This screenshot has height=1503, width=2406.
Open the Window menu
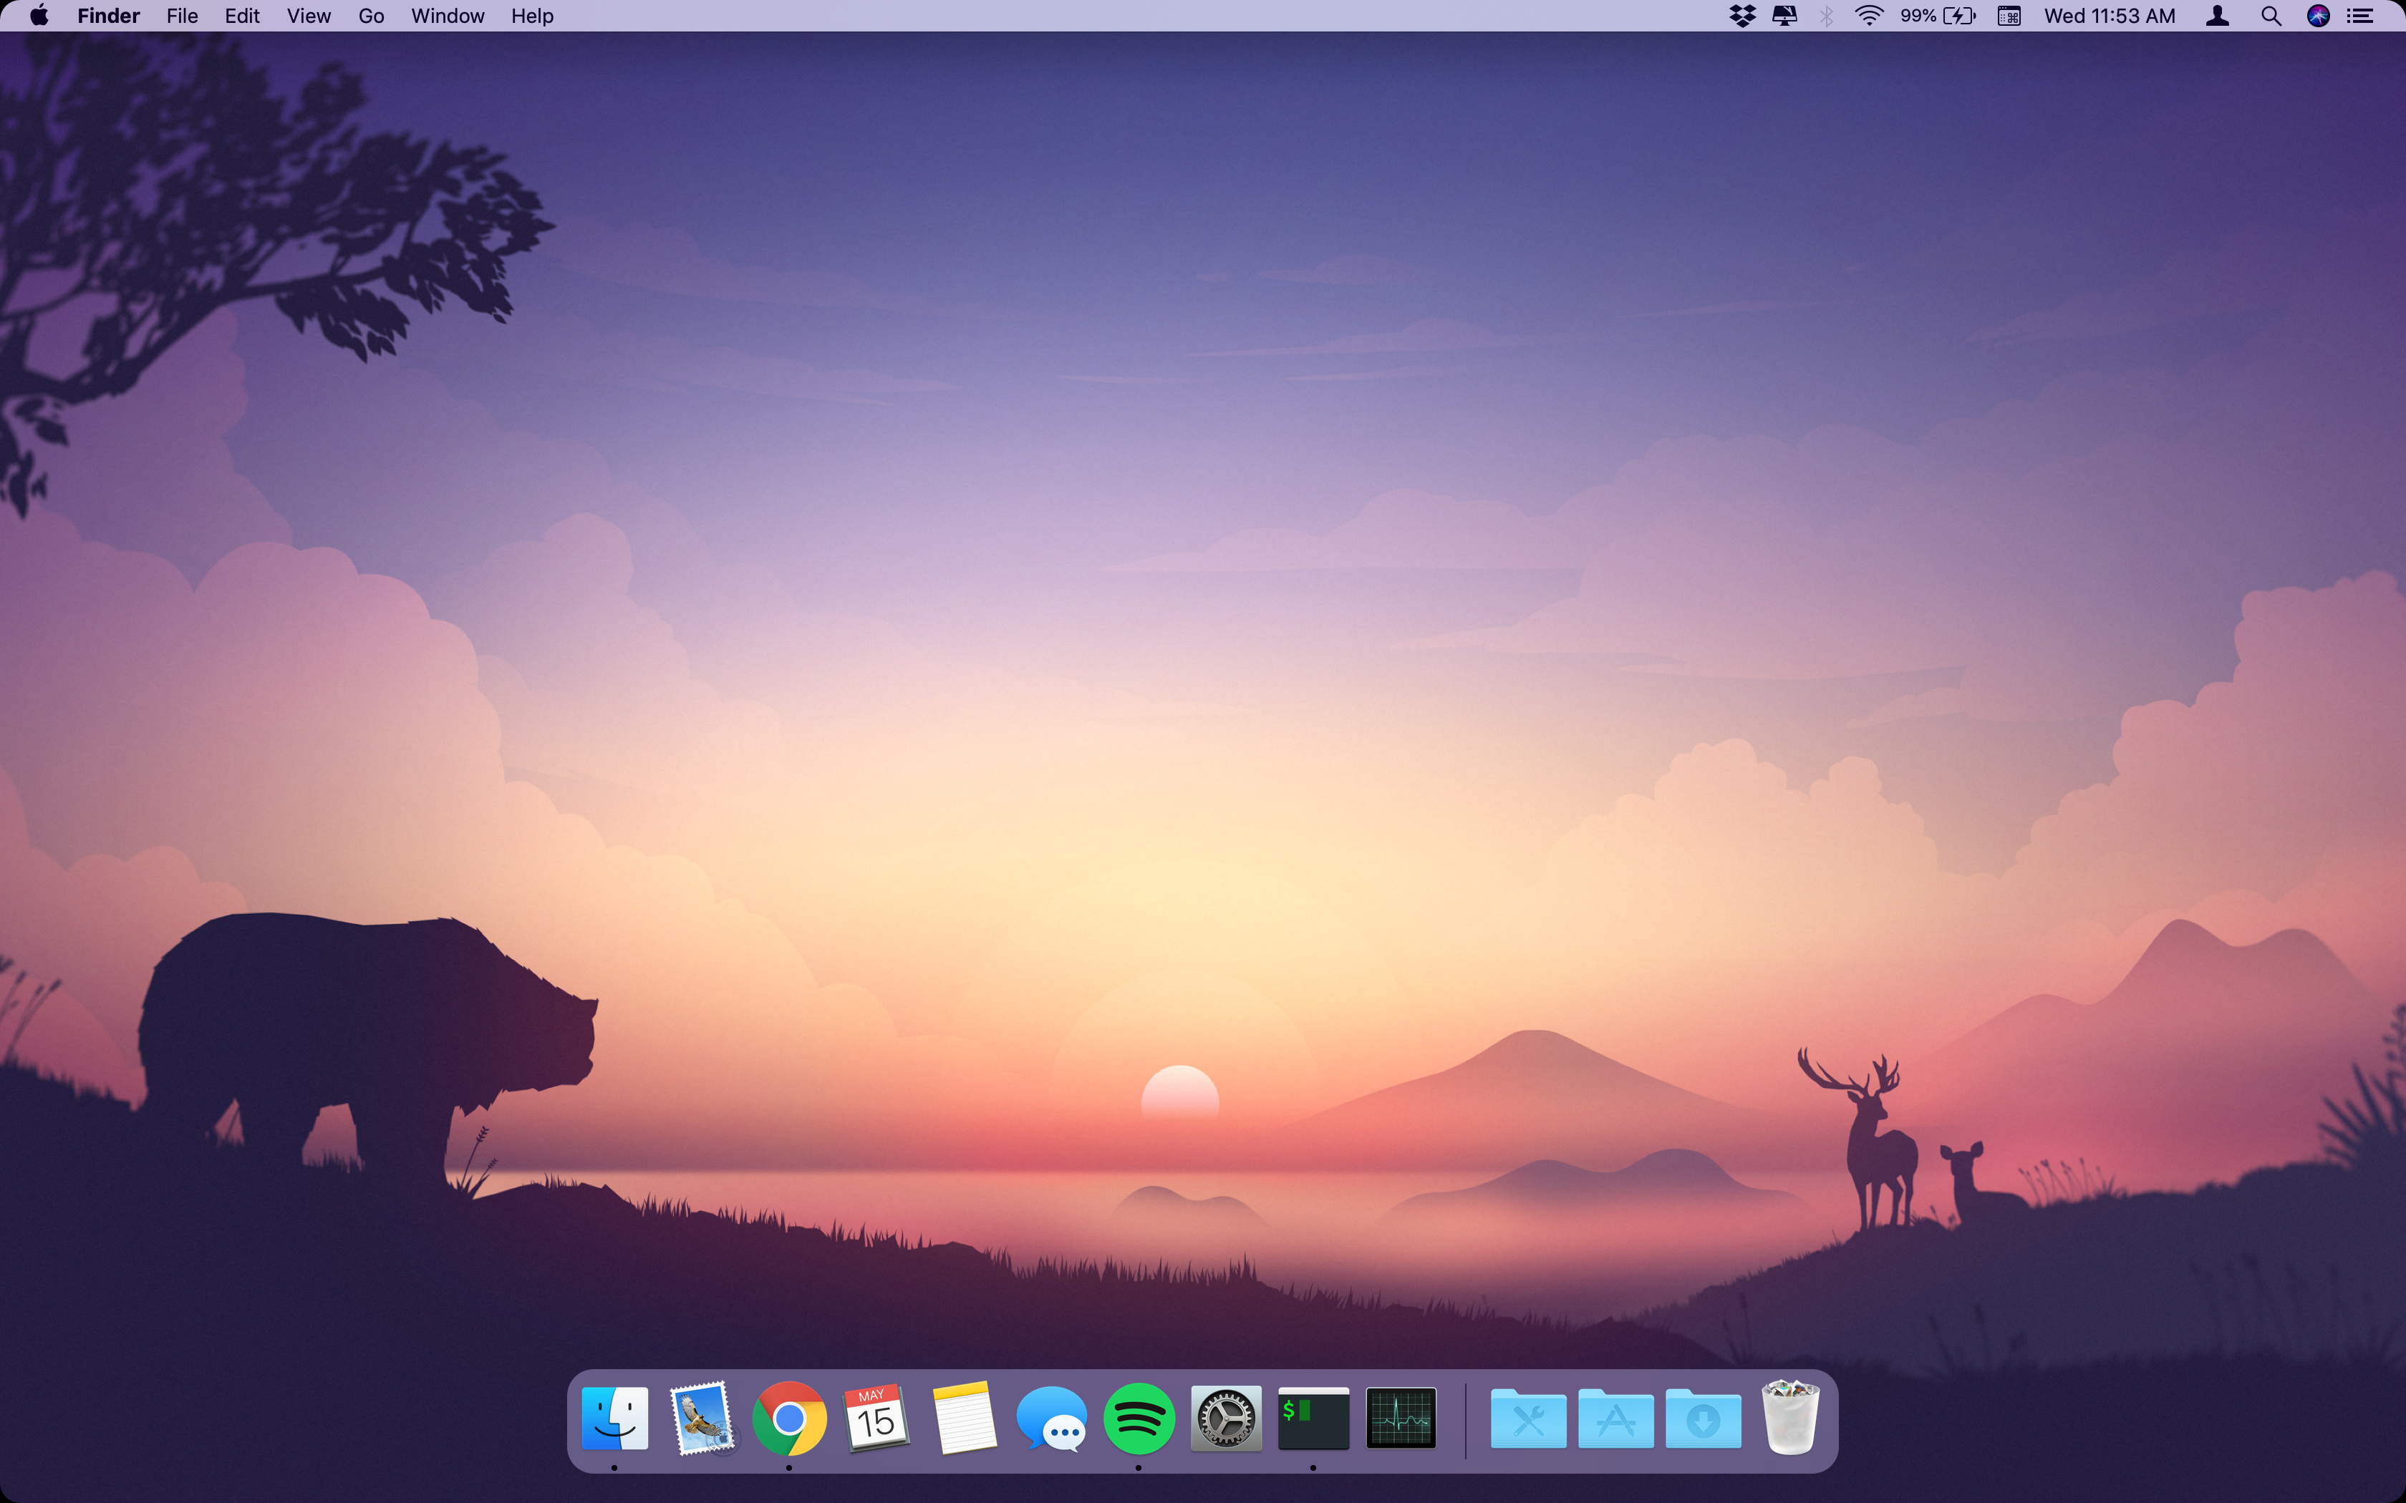(x=448, y=16)
